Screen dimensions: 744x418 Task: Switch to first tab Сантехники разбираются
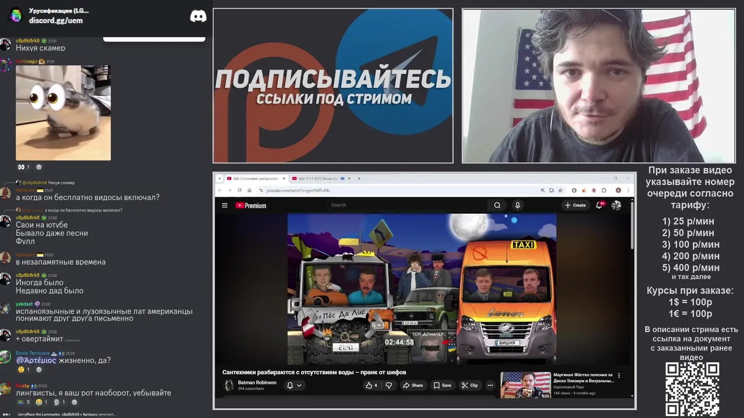click(x=256, y=178)
